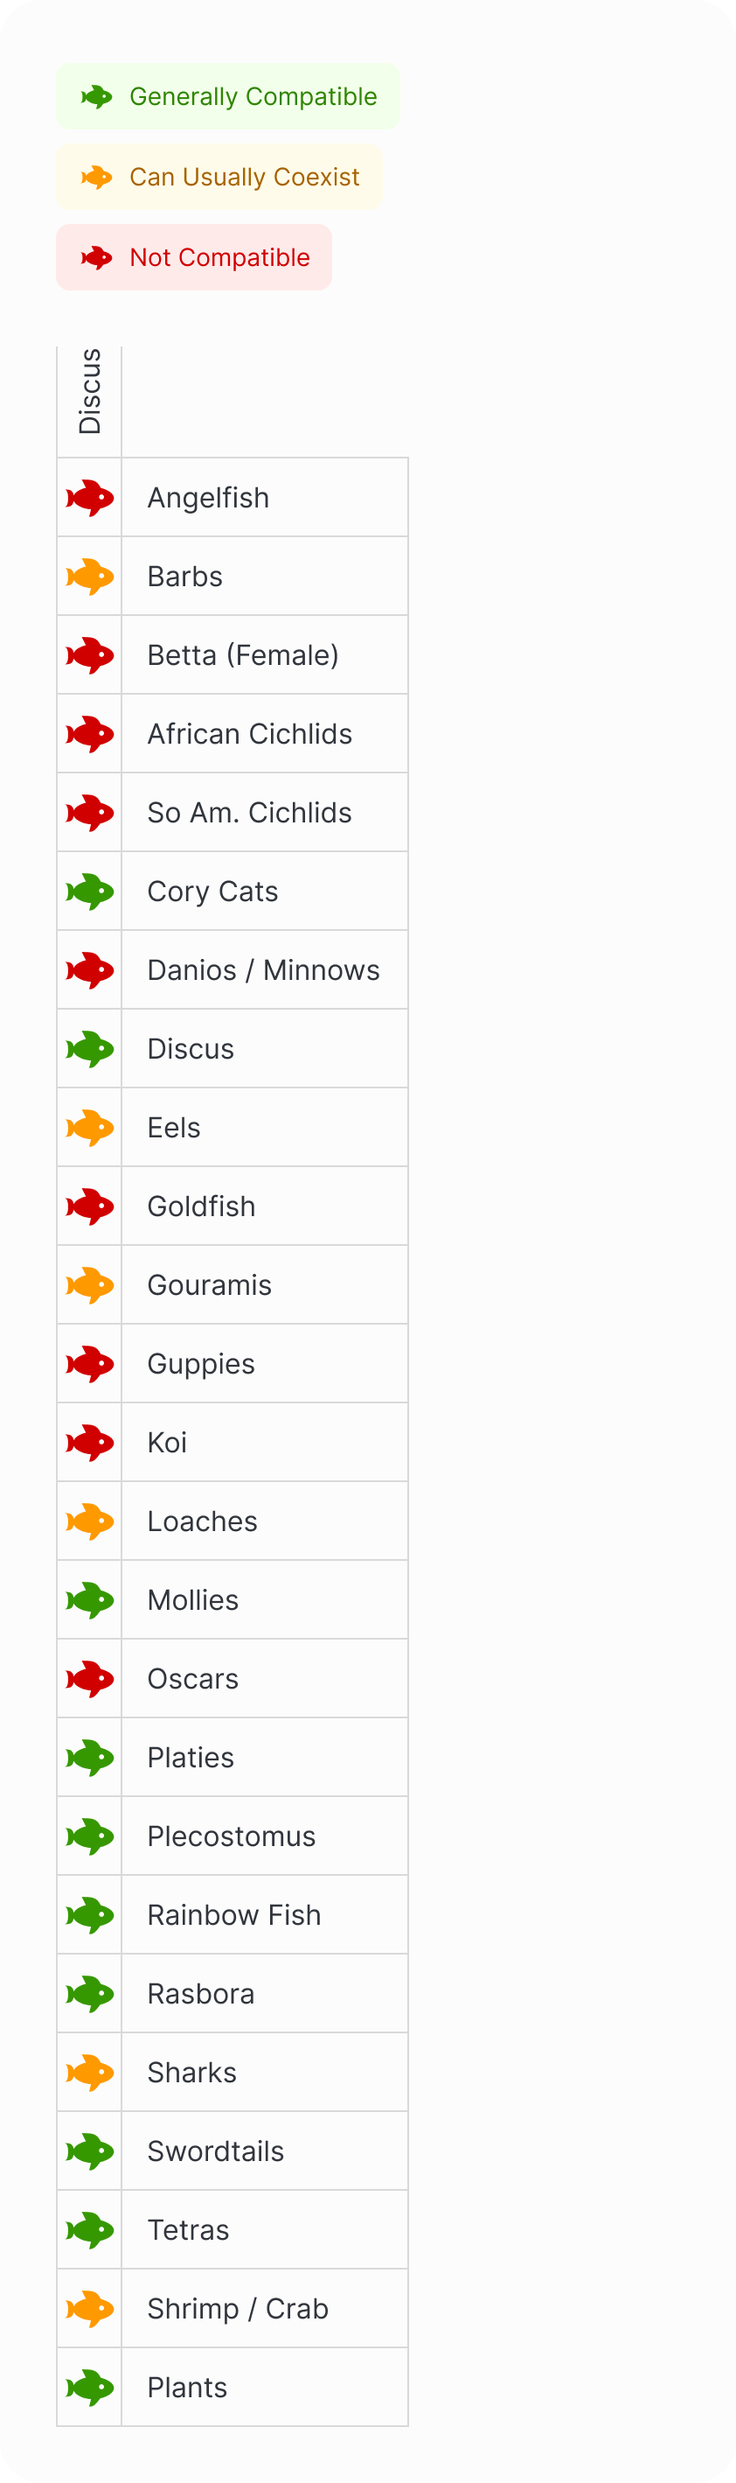Click the orange fish icon beside Loaches

[x=89, y=1521]
